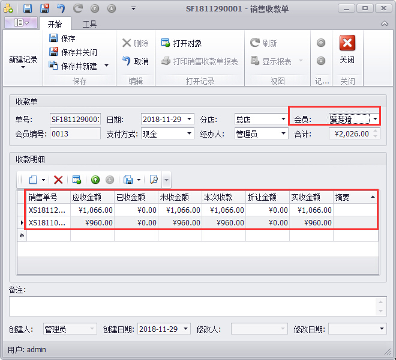Select the 开始 ribbon tab
396x360 pixels.
pyautogui.click(x=55, y=24)
